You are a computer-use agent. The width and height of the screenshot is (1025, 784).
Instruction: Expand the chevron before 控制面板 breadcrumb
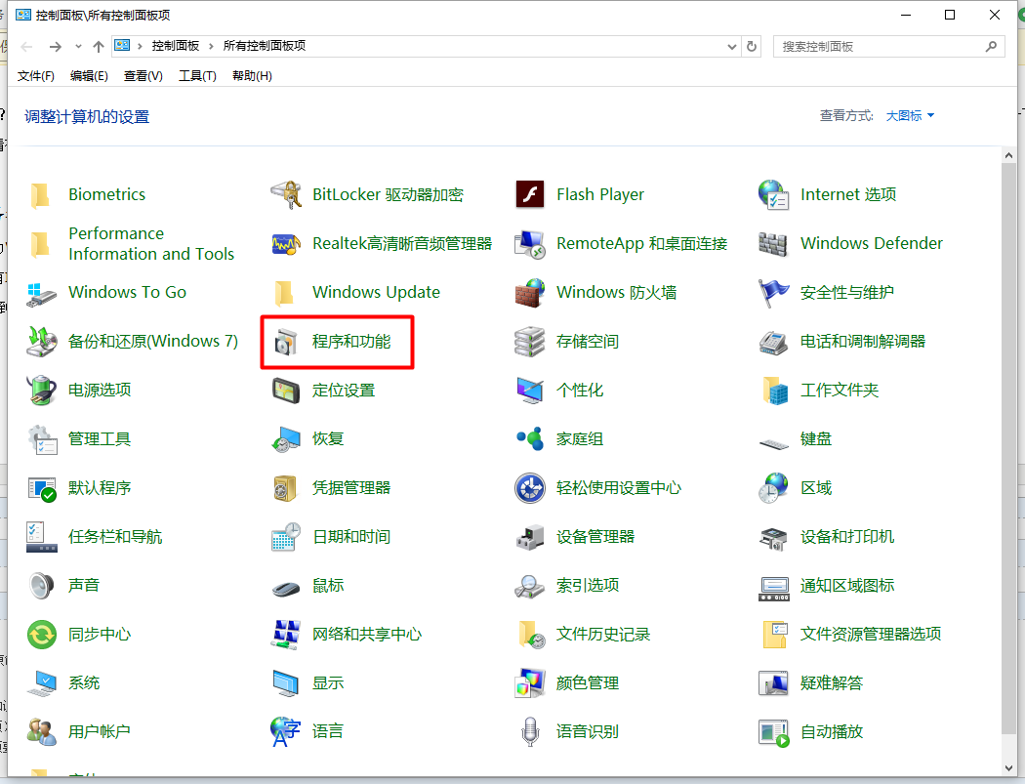[140, 46]
